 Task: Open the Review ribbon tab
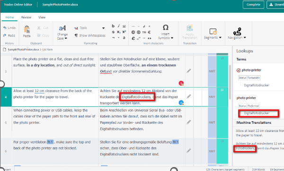coord(26,17)
